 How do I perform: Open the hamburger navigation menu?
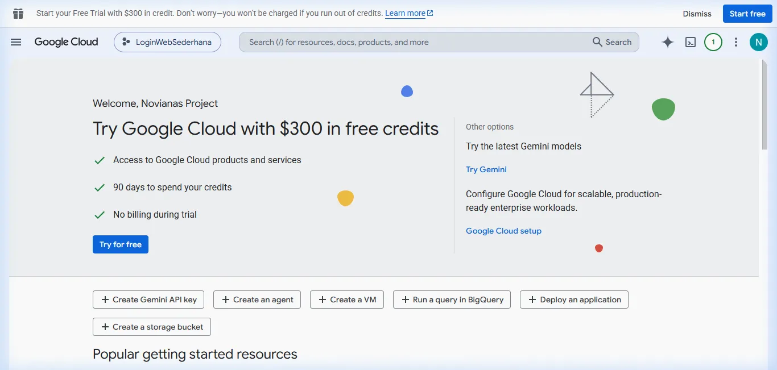[x=16, y=42]
